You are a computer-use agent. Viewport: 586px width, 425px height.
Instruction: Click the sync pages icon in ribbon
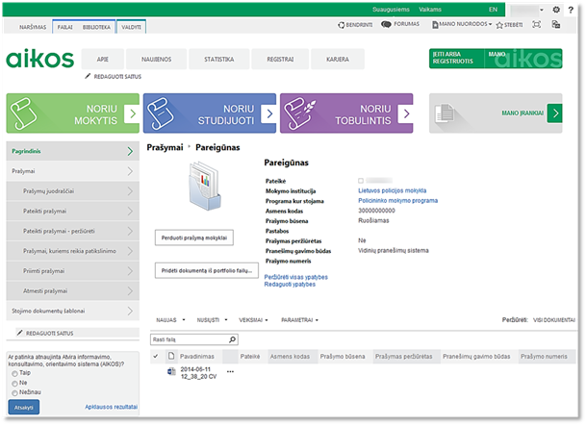[x=556, y=25]
